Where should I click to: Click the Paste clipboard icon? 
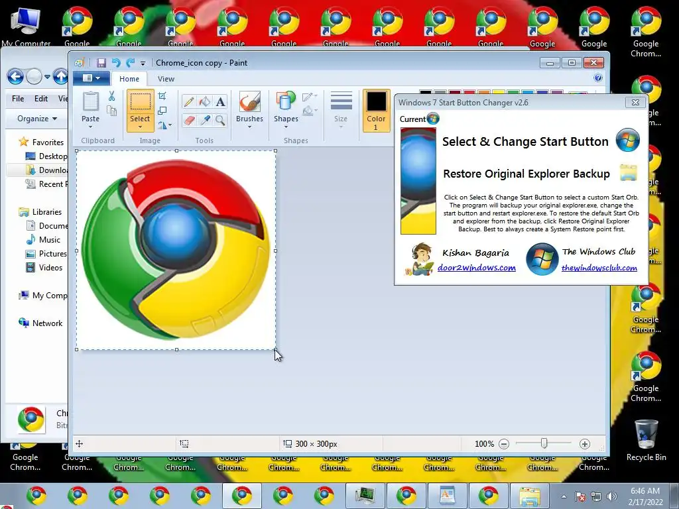90,101
